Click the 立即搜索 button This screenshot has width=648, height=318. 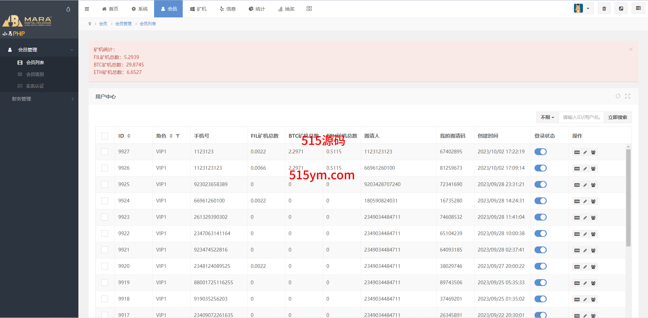617,117
